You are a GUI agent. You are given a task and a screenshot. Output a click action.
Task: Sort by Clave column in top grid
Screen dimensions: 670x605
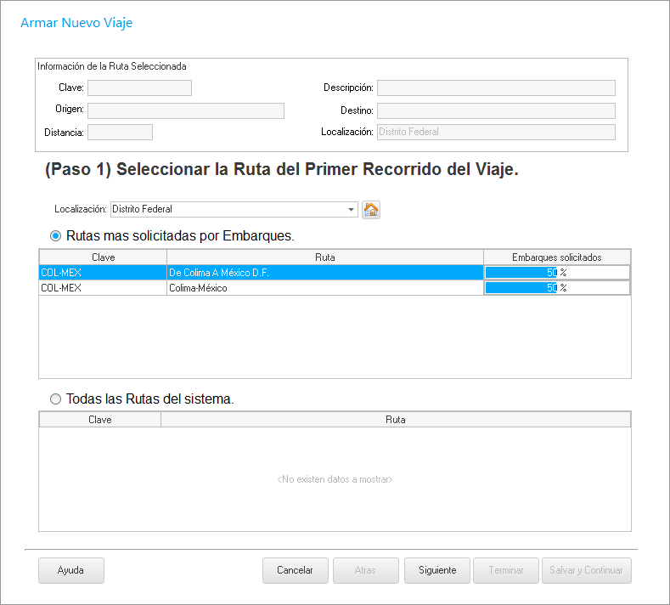pos(102,257)
